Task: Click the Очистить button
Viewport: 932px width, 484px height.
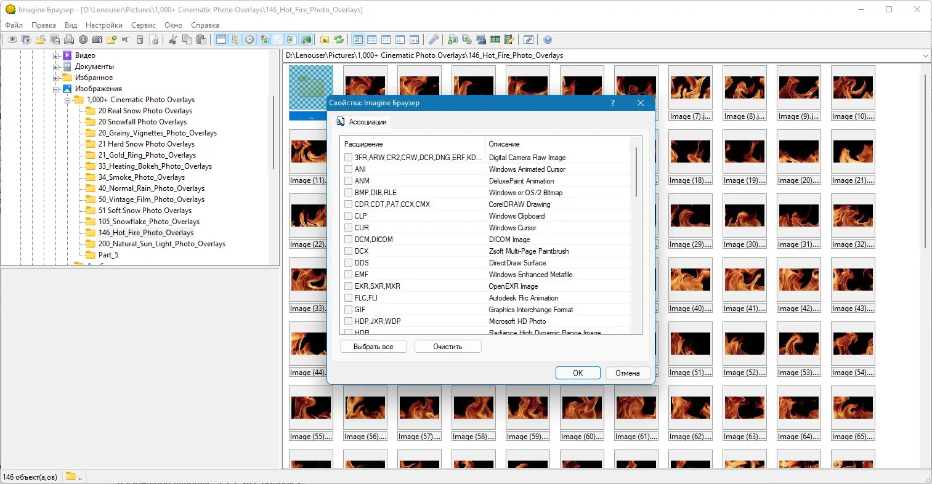Action: click(x=448, y=347)
